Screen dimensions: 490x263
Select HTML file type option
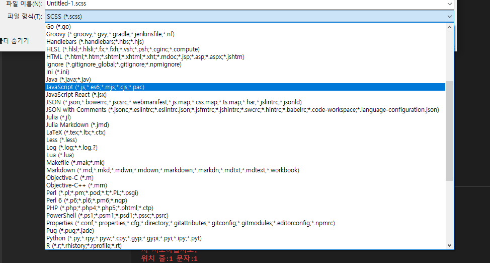pyautogui.click(x=246, y=56)
